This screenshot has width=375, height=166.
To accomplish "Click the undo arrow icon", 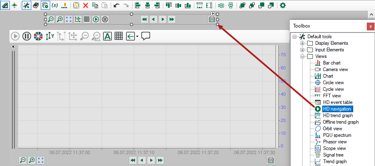I will coord(116,5).
